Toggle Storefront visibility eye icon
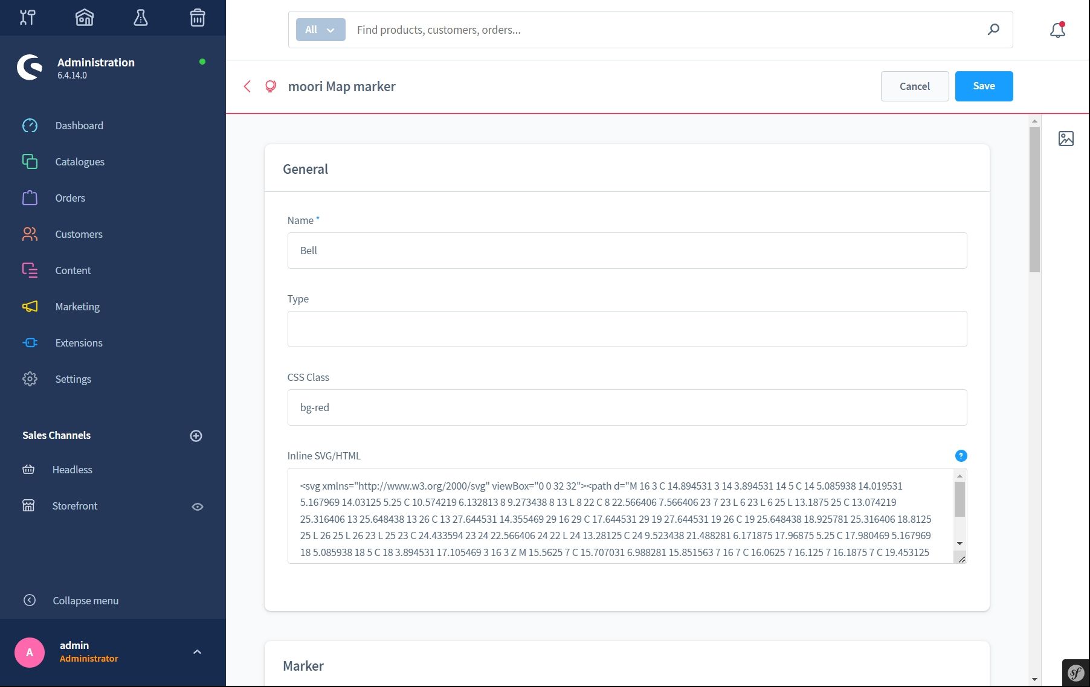 [x=197, y=506]
